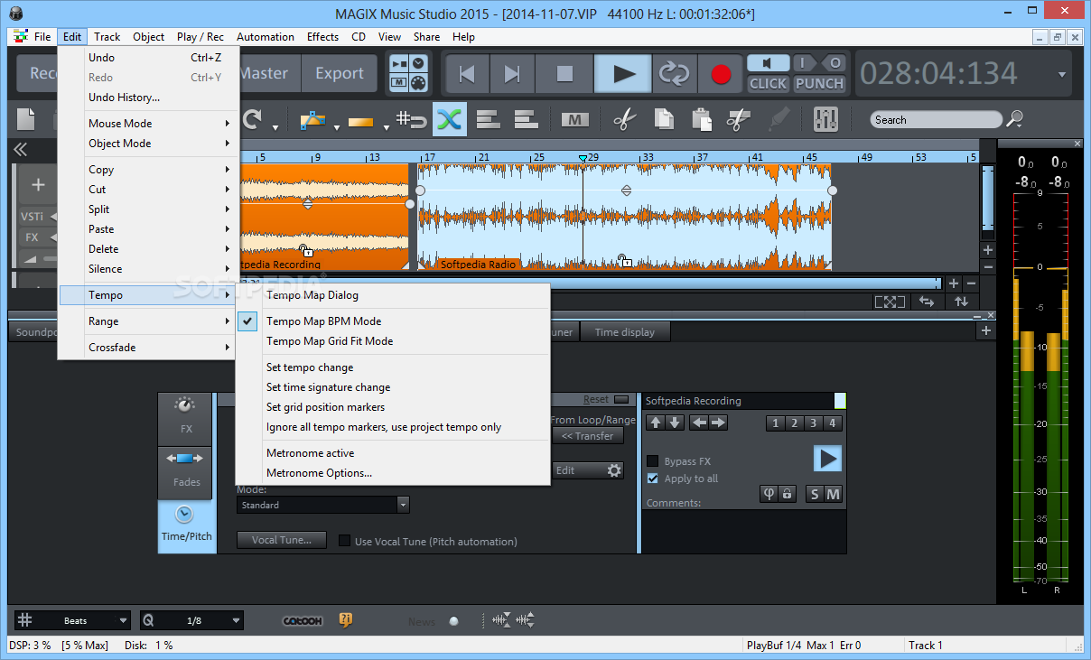Toggle object Solo S button
The image size is (1091, 660).
[x=815, y=494]
